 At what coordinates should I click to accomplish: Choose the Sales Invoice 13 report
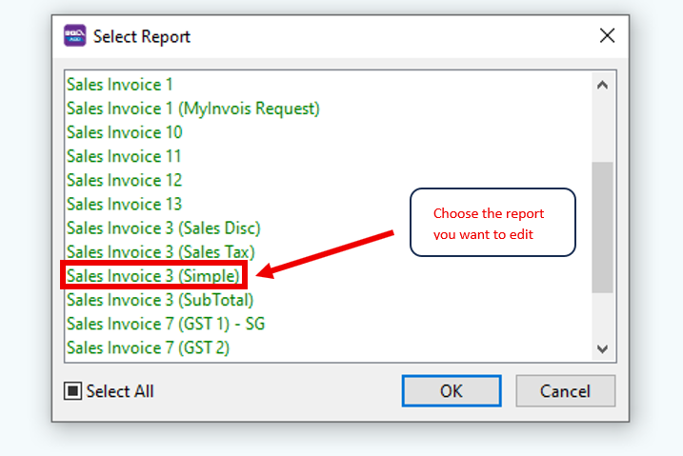pos(124,204)
